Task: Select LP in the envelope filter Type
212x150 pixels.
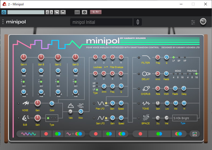Action: click(x=97, y=89)
